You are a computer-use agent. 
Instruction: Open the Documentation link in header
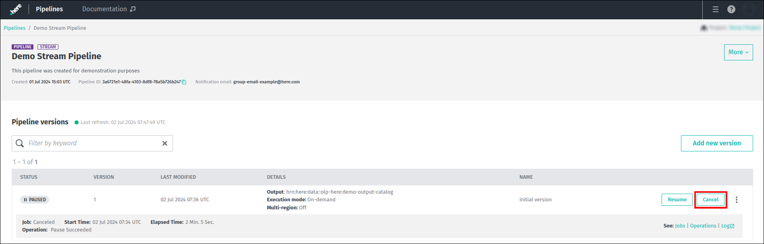pos(109,9)
